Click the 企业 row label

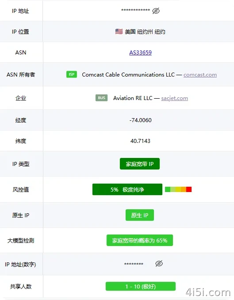point(21,98)
